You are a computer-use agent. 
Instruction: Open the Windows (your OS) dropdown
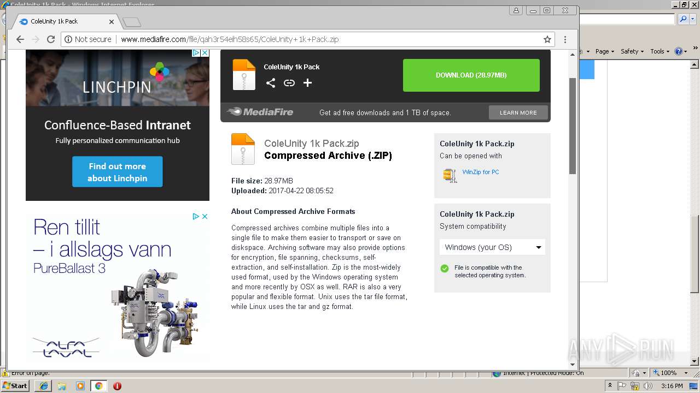tap(493, 247)
